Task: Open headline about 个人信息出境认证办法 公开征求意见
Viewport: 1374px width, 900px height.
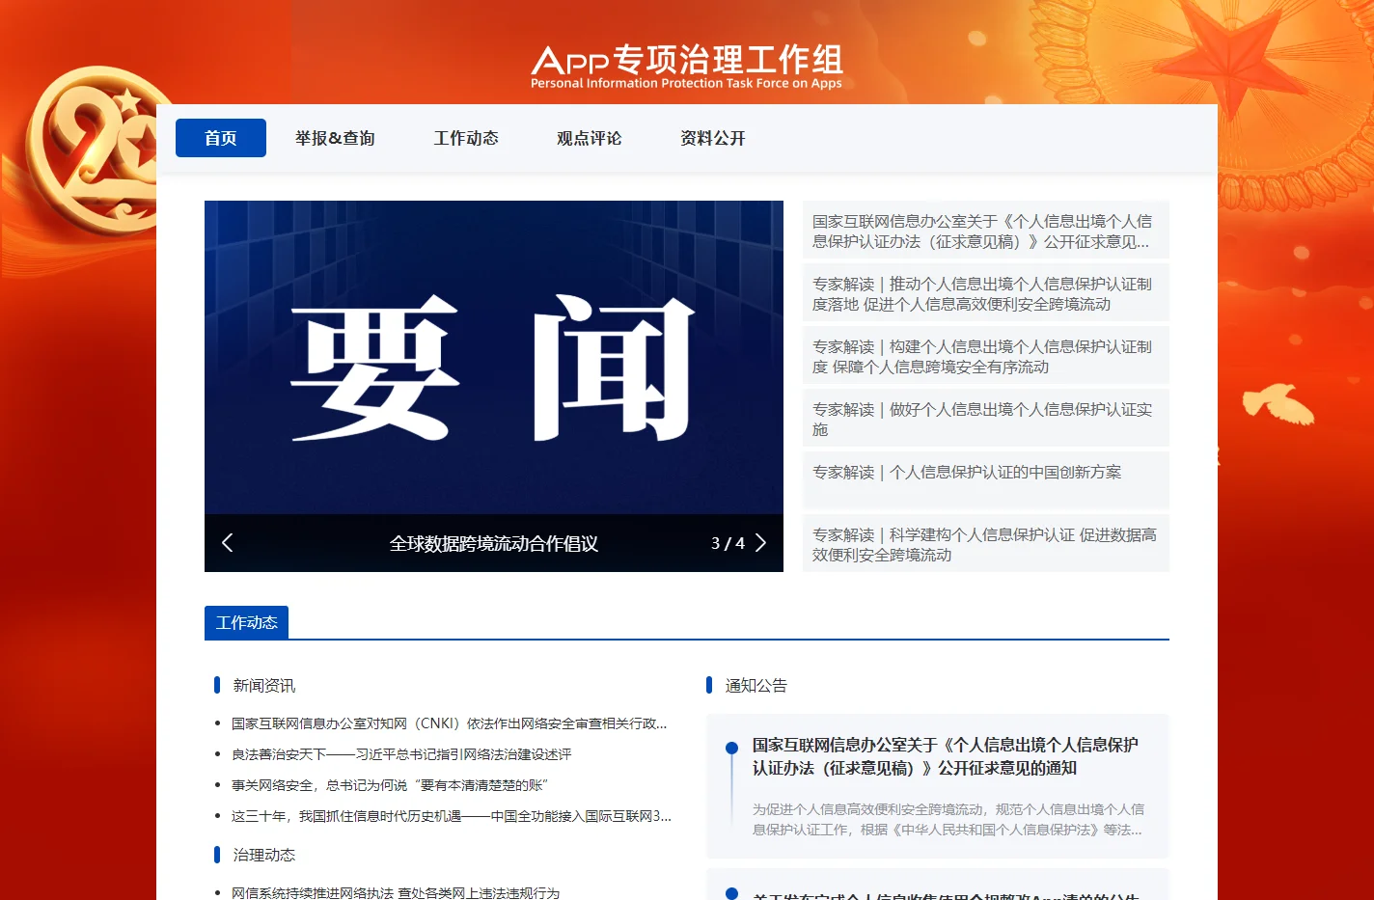Action: [986, 232]
